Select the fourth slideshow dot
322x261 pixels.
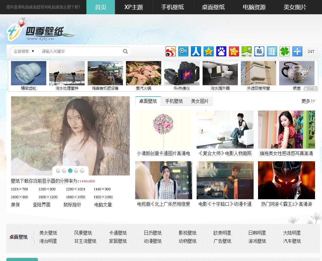76,171
